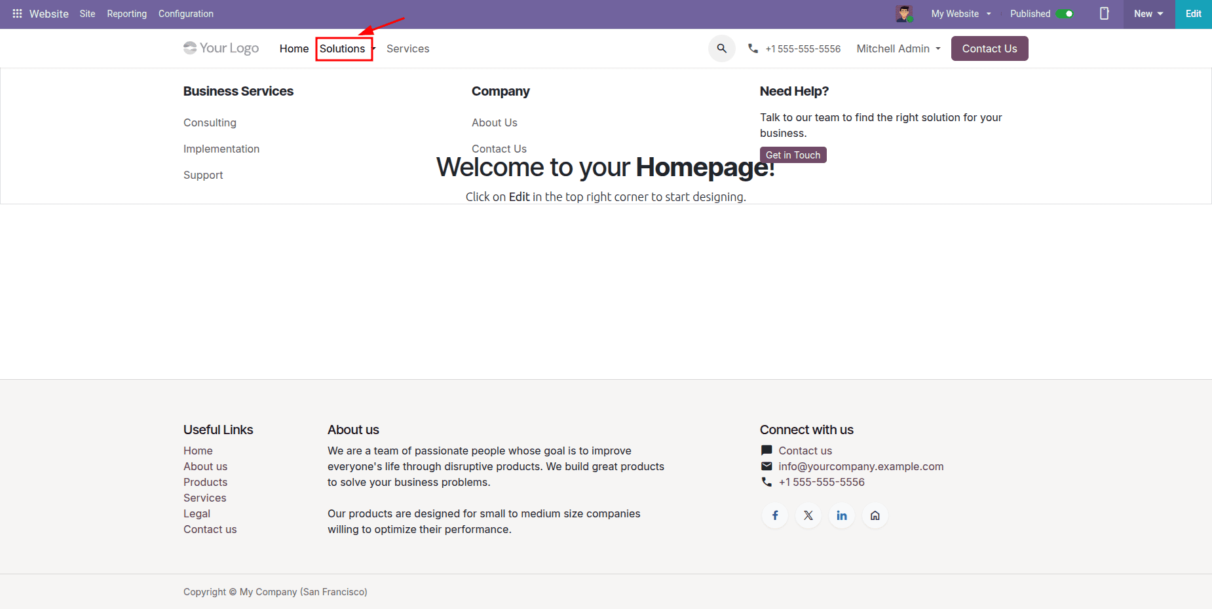Click the info@yourcompany.example.com email link
Screen dimensions: 1212x609
point(861,466)
